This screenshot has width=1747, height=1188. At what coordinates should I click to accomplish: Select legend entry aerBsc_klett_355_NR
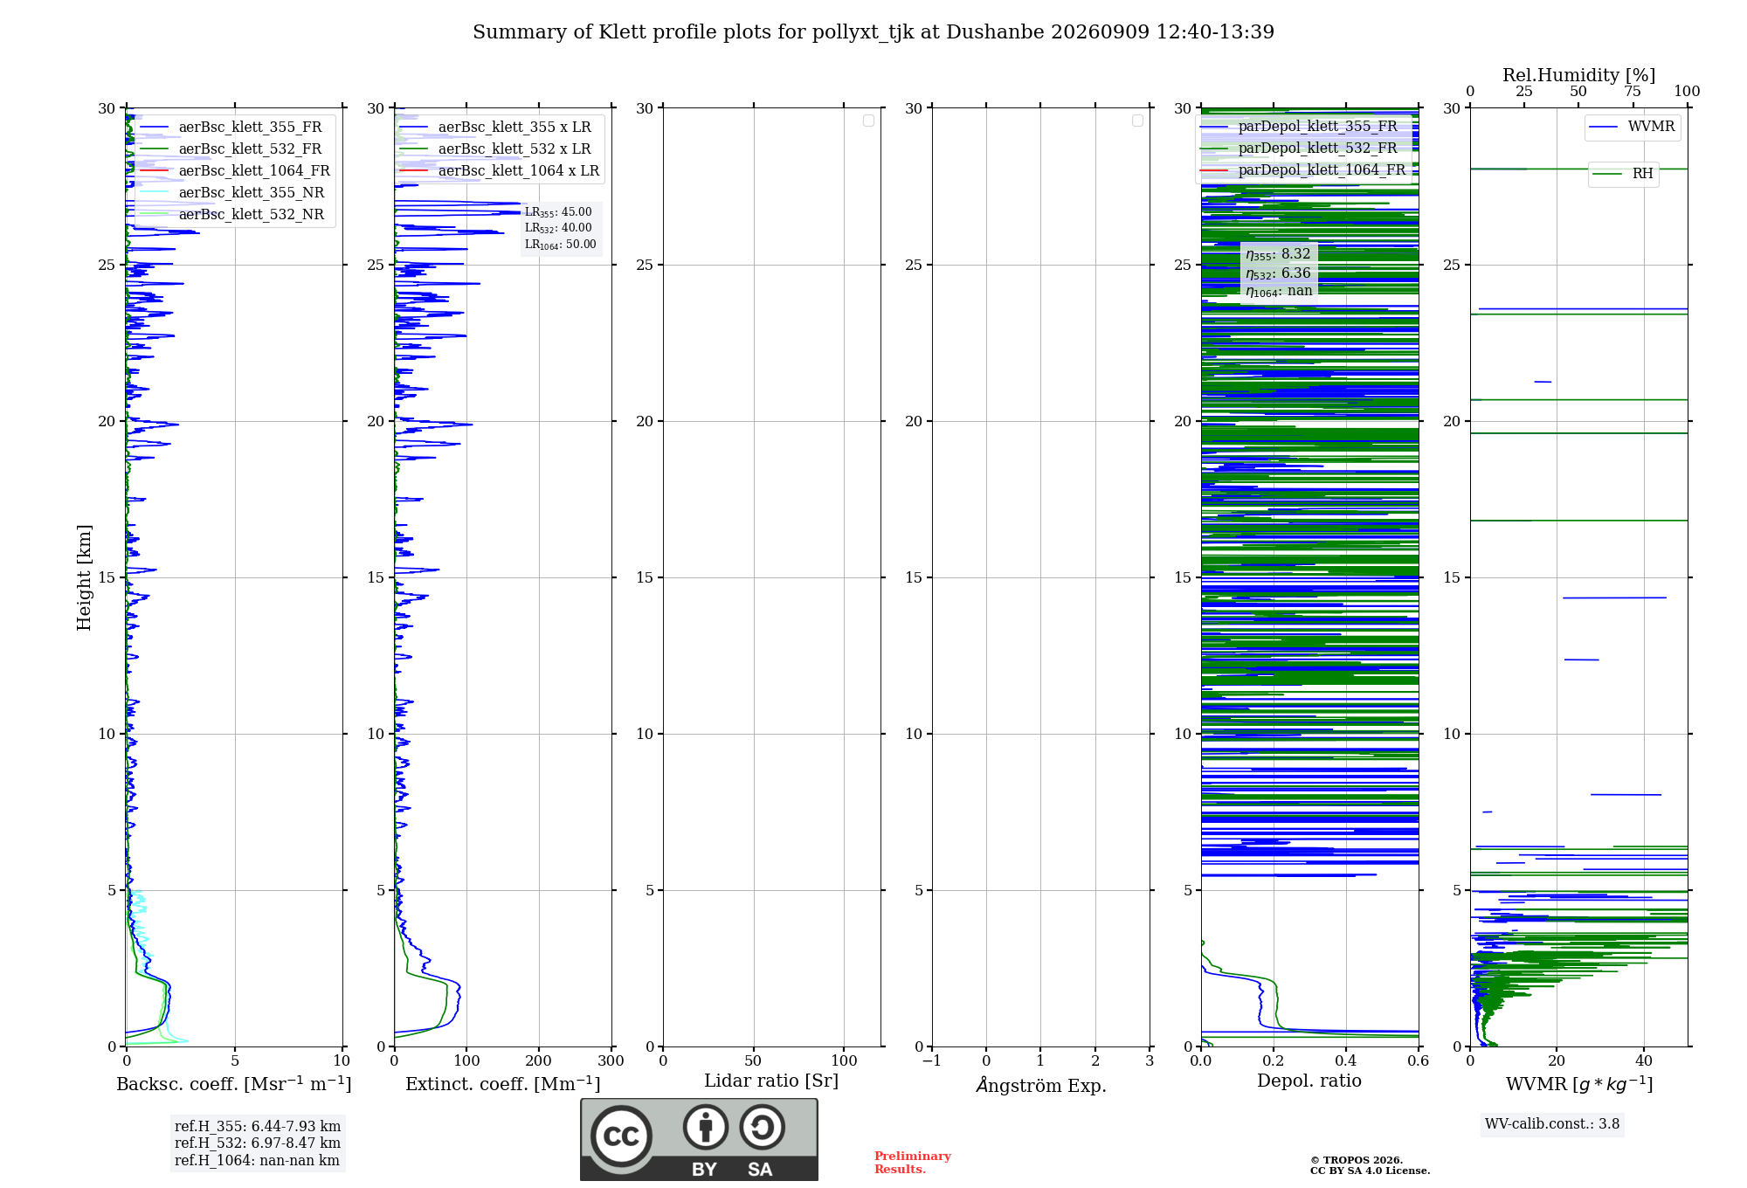(252, 193)
